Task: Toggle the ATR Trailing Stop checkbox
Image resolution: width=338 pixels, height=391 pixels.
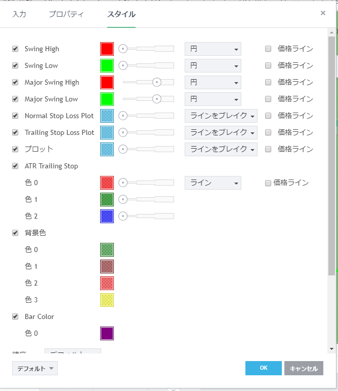Action: [x=15, y=166]
